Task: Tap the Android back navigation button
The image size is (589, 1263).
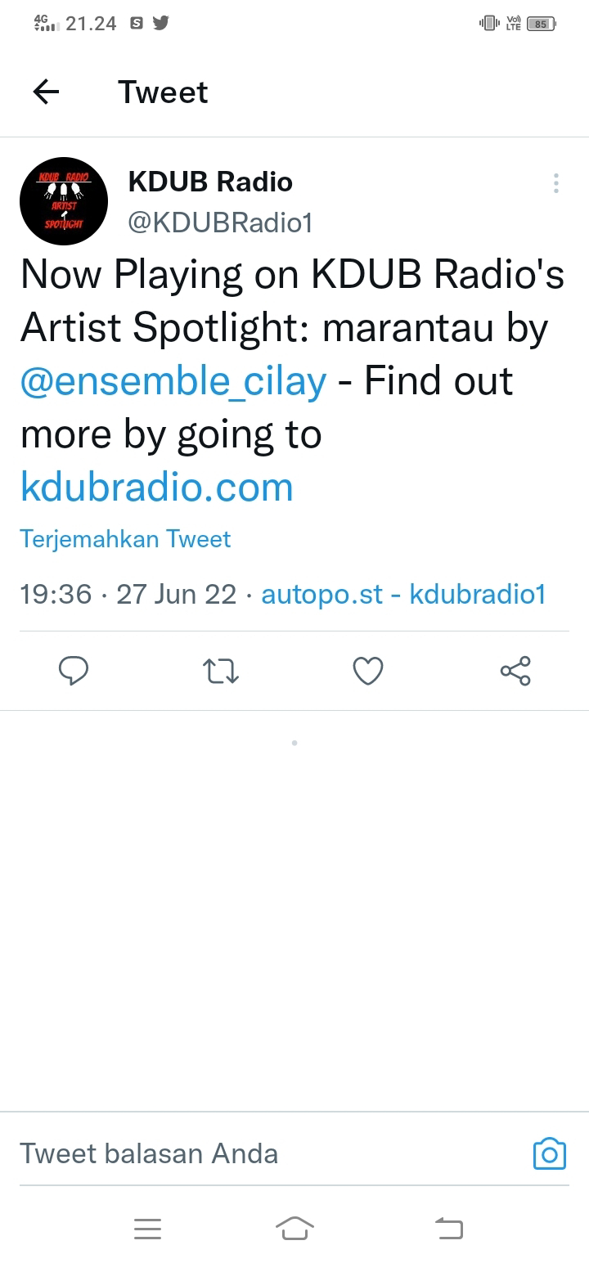Action: (x=448, y=1228)
